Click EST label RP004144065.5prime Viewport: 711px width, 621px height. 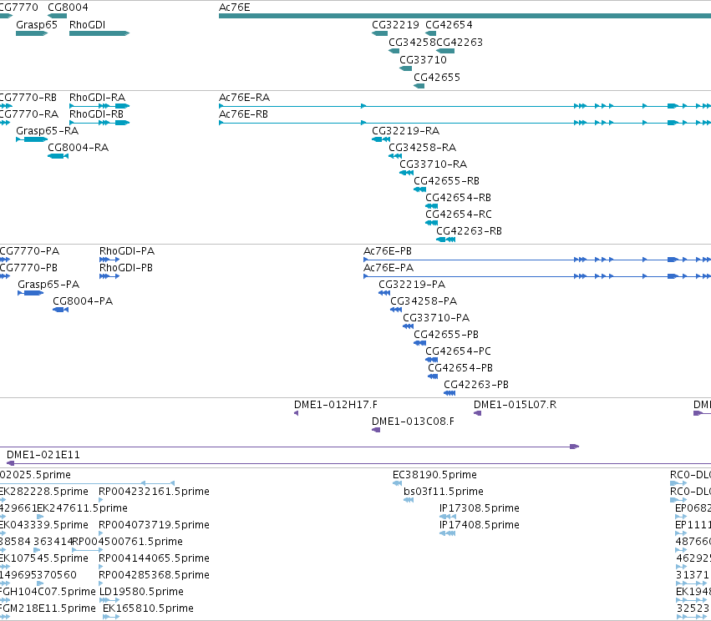coord(155,559)
